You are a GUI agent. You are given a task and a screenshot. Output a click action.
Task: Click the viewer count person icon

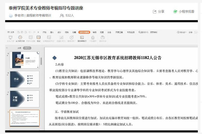click(x=62, y=15)
